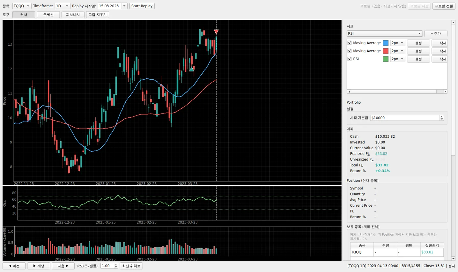Screen dimensions: 458x272
Task: Click the Cash value $10,033.82
Action: pyautogui.click(x=385, y=136)
